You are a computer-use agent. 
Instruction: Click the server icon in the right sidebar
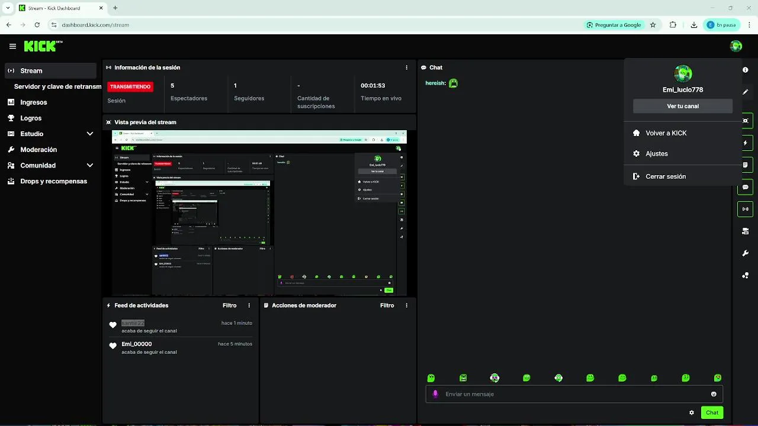pos(745,231)
